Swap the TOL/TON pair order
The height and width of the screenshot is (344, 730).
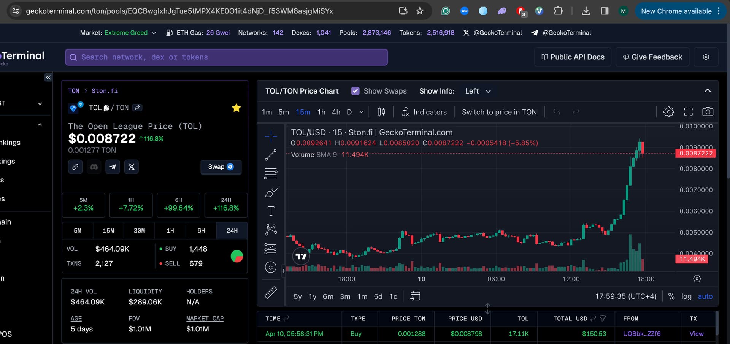click(137, 108)
